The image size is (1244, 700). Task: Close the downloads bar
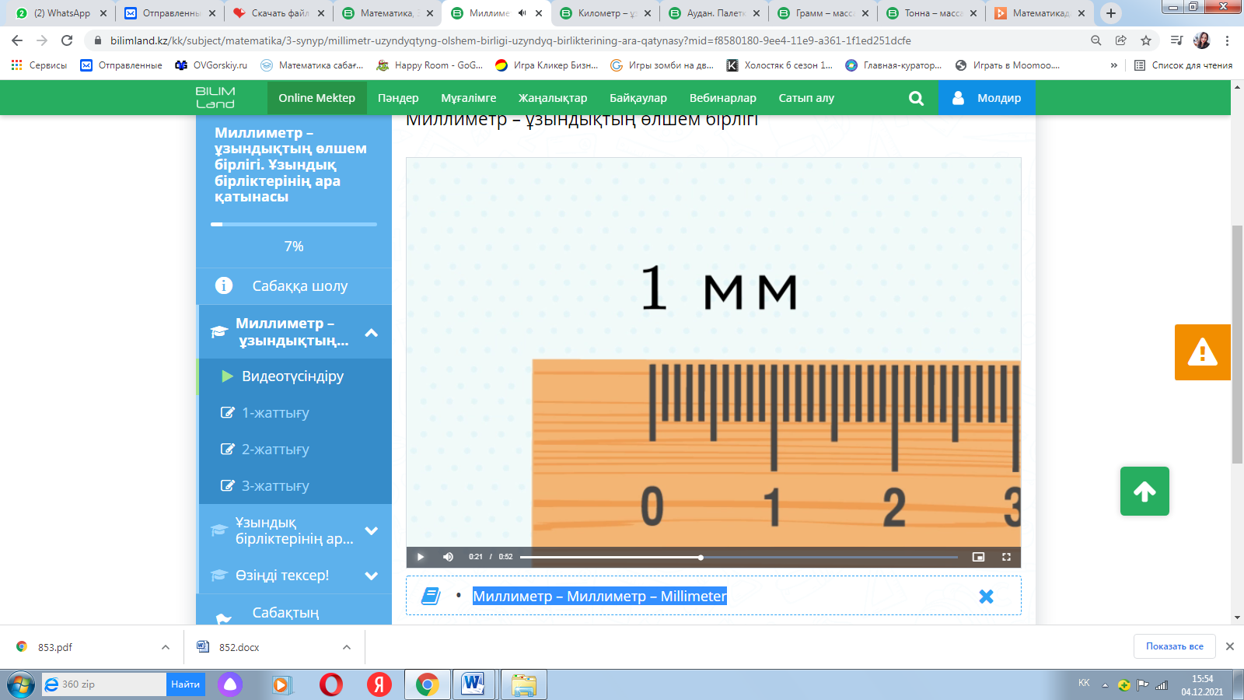pos(1230,646)
